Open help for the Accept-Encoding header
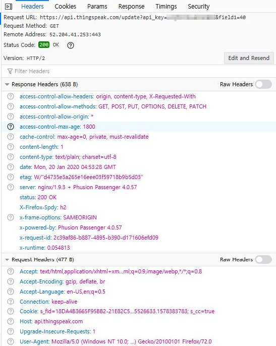Viewport: 276px width, 346px height. tap(11, 281)
